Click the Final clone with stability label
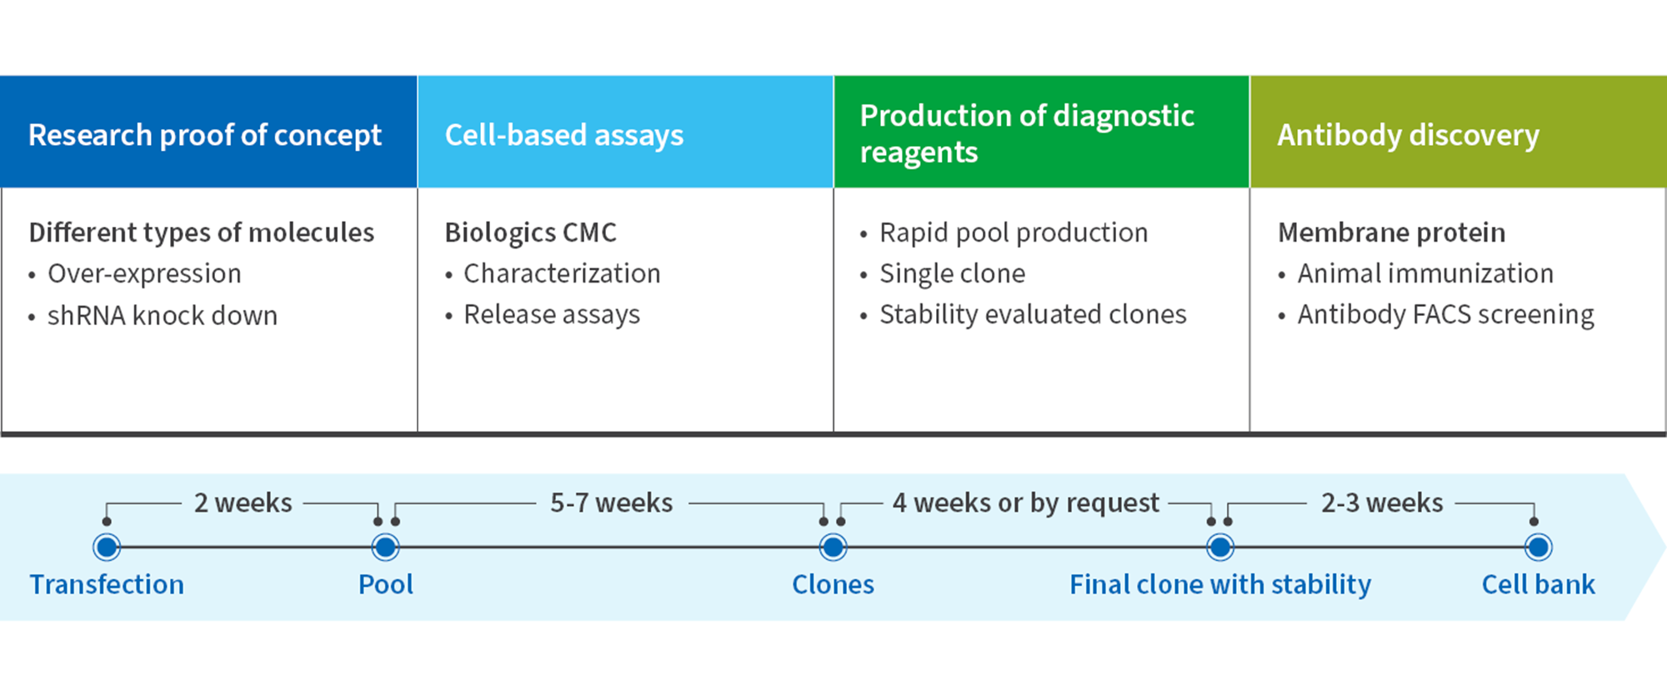Image resolution: width=1667 pixels, height=696 pixels. 1220,584
